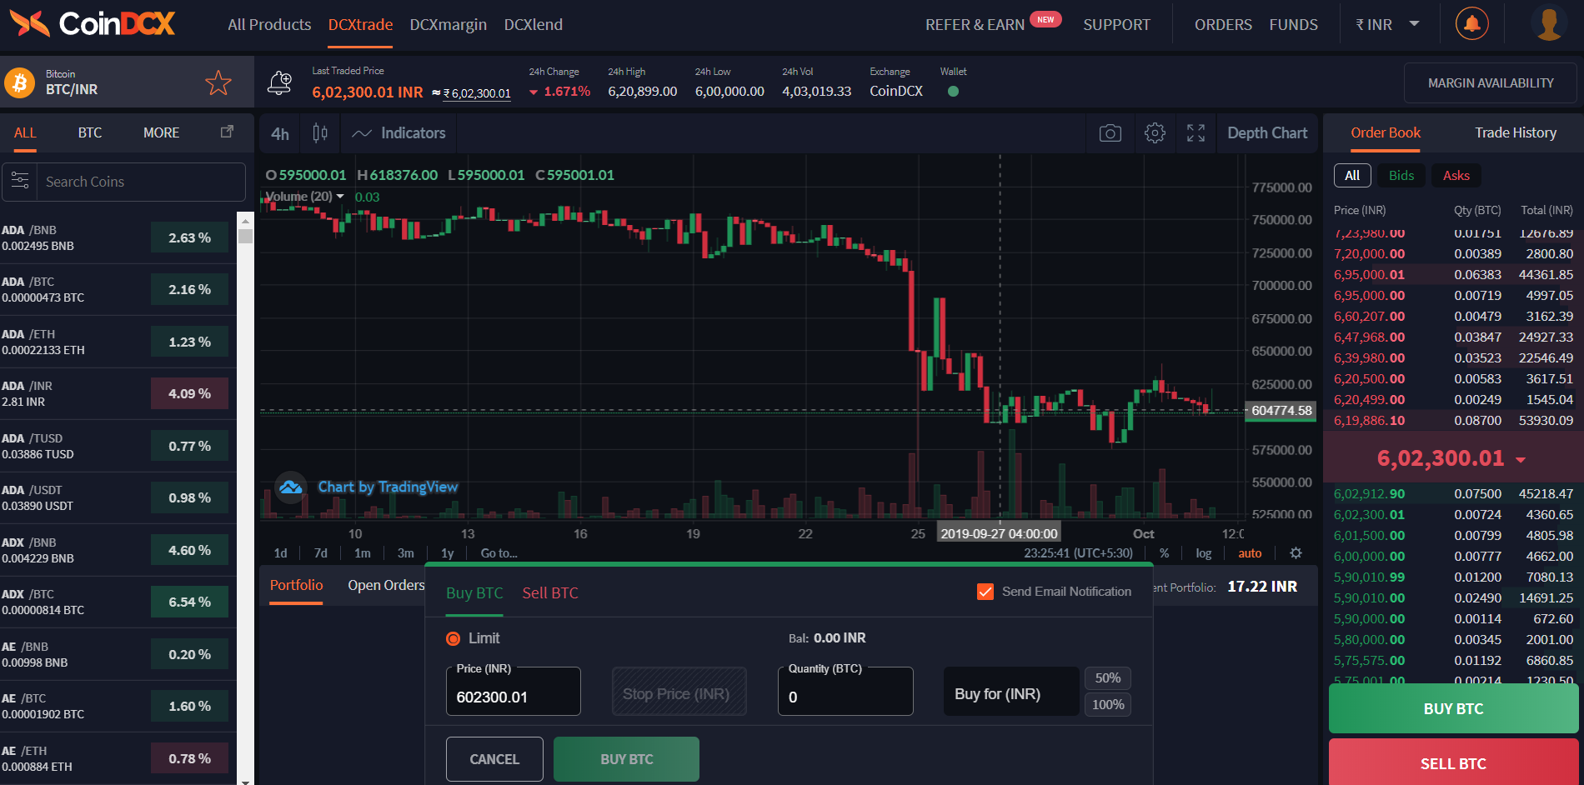Viewport: 1584px width, 785px height.
Task: Open the notifications bell in header
Action: click(1471, 24)
